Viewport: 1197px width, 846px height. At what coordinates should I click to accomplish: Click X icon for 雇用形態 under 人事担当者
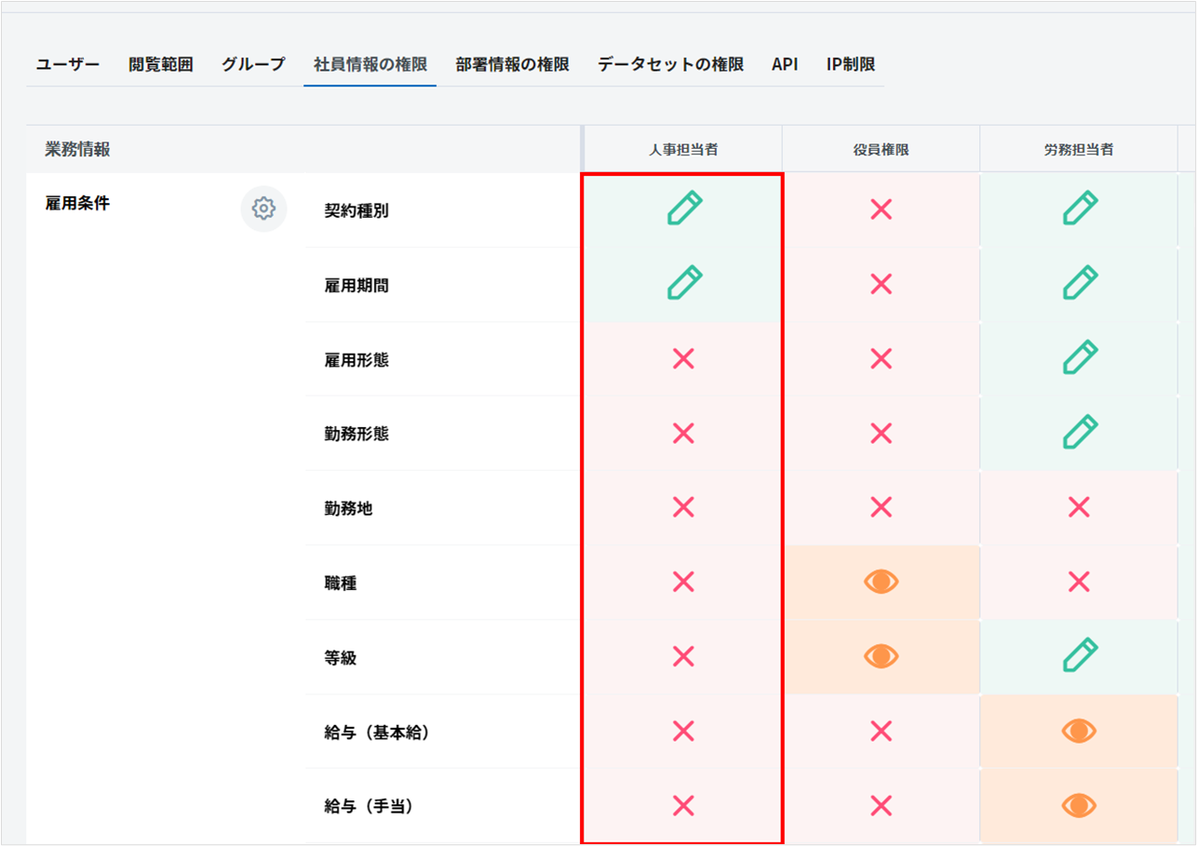click(x=683, y=358)
